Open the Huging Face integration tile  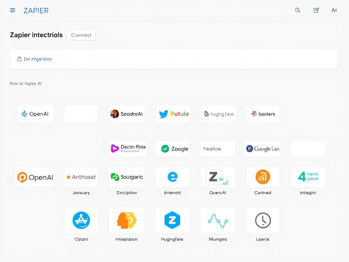[x=218, y=114]
